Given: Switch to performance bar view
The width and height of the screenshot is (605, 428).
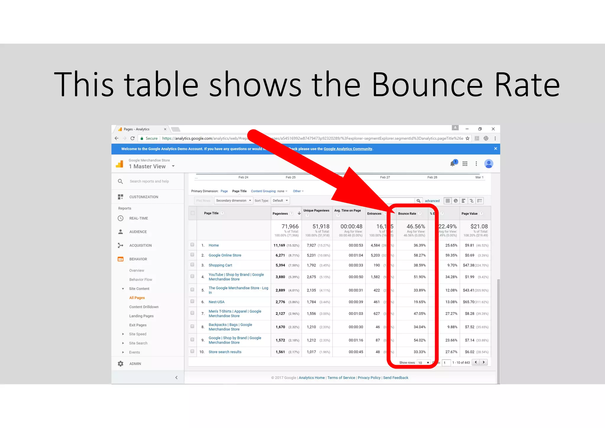Looking at the screenshot, I should click(x=463, y=201).
